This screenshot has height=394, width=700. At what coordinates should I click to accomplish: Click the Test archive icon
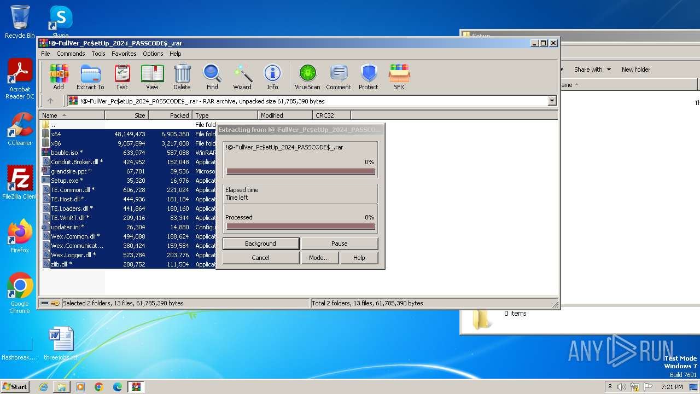click(122, 77)
